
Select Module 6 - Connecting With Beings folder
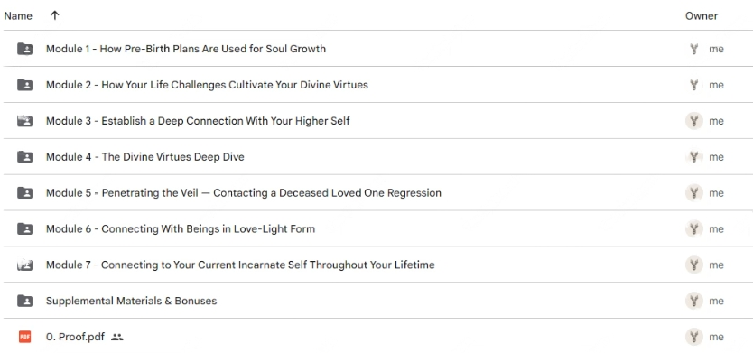(x=181, y=229)
